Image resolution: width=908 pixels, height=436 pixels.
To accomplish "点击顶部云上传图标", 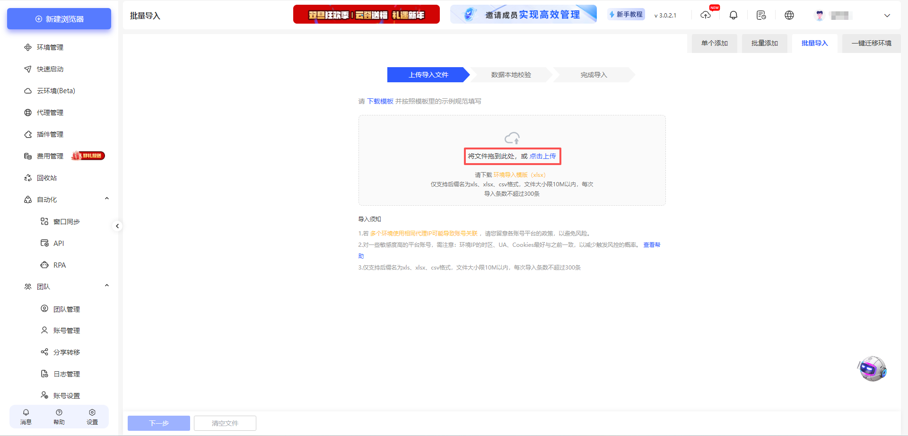I will (706, 15).
